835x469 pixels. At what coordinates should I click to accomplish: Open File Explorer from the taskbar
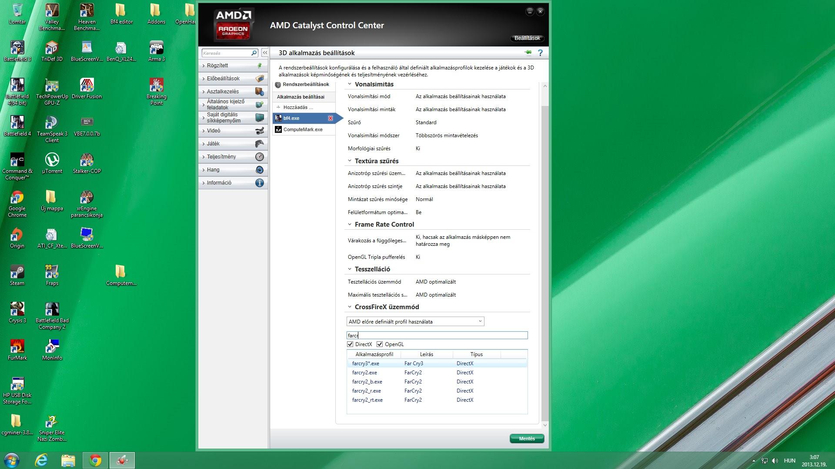tap(68, 460)
